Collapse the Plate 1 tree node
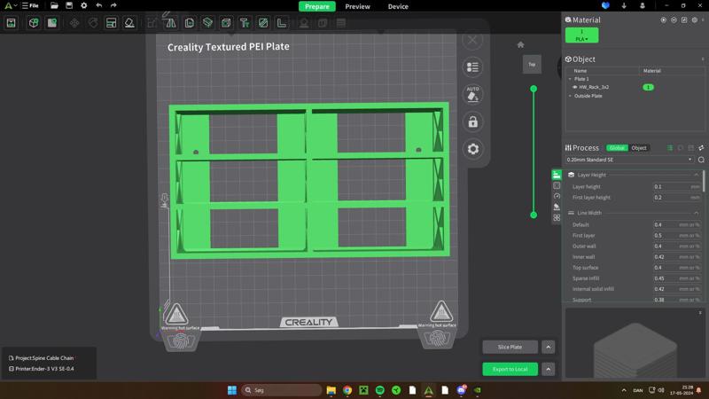This screenshot has height=399, width=709. (570, 79)
